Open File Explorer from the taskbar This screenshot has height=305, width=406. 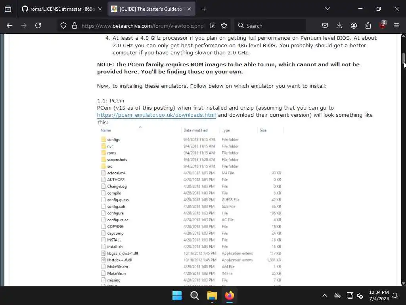point(212,295)
